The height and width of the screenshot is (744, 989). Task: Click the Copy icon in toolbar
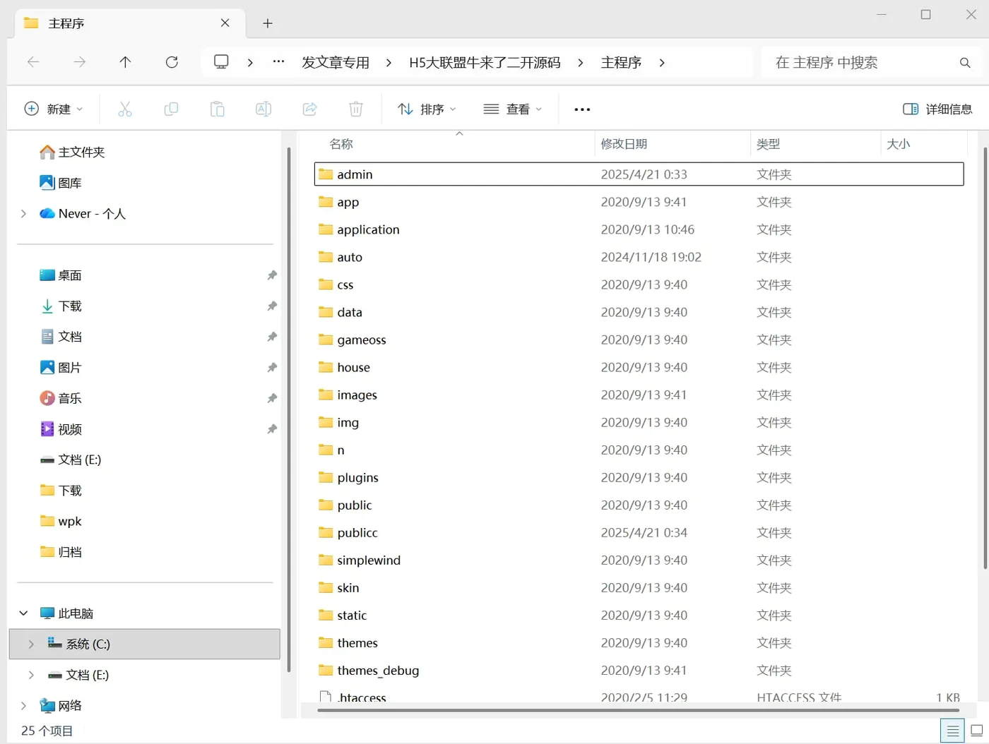pos(171,109)
